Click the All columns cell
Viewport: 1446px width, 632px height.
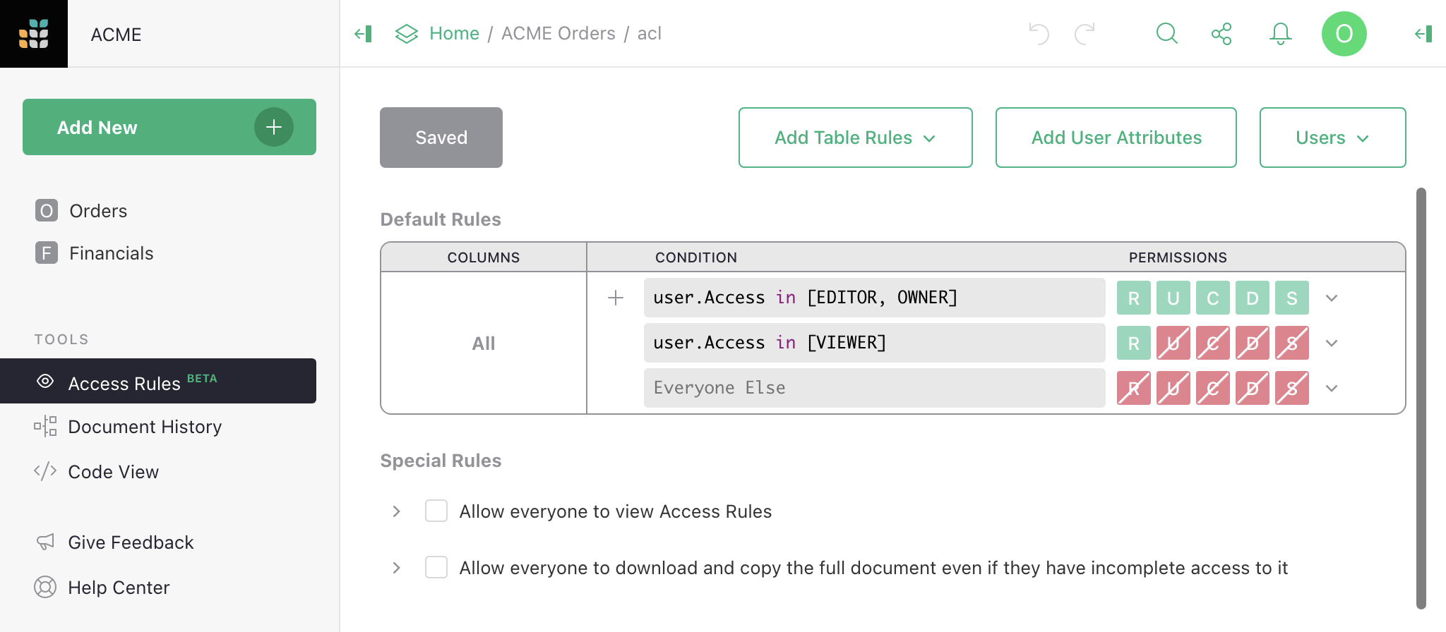[x=484, y=343]
